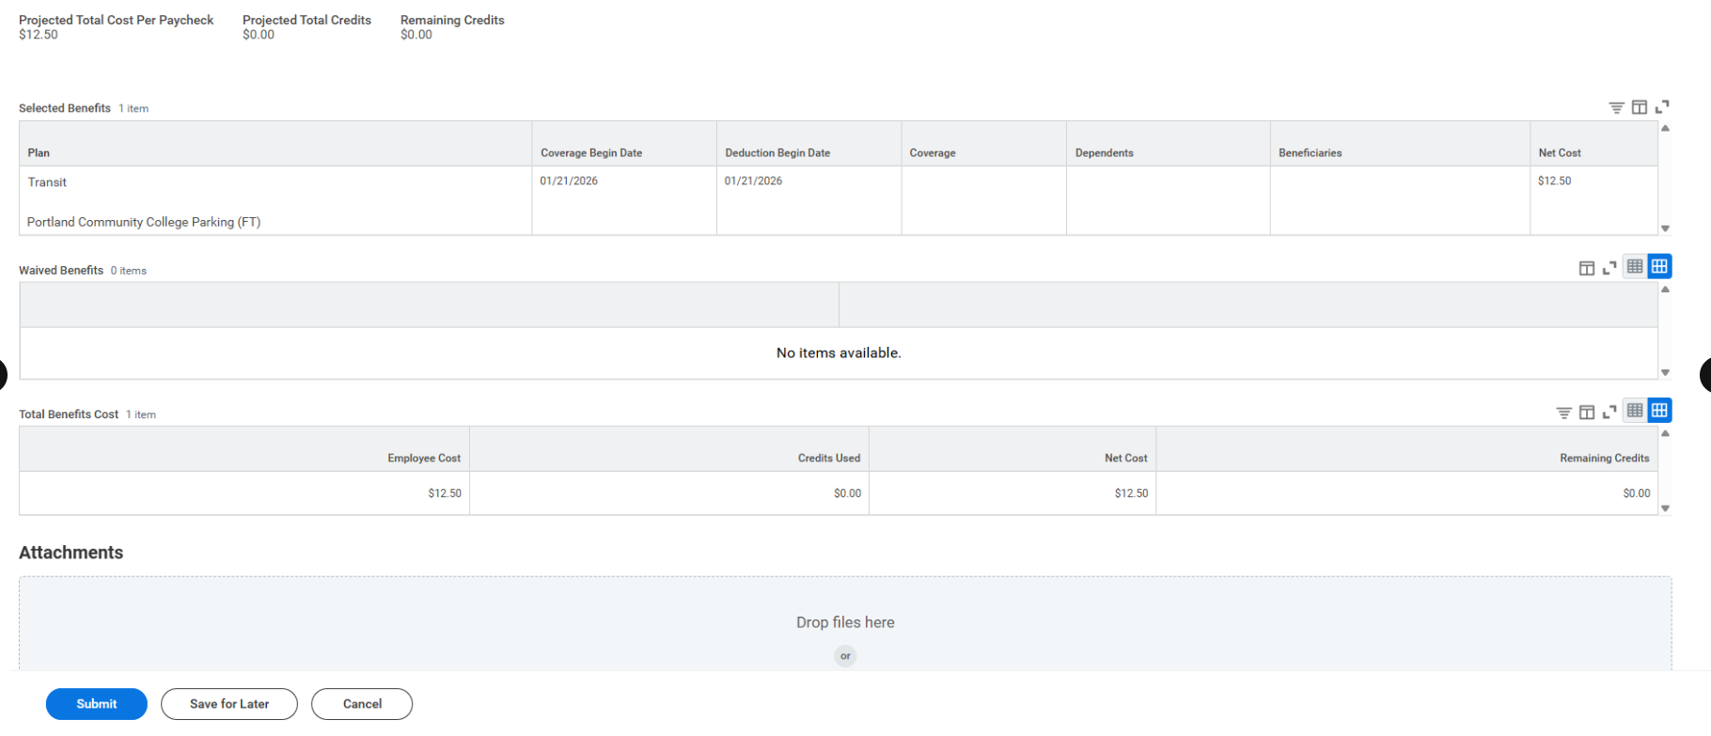
Task: Click $12.50 under Employee Cost
Action: click(x=445, y=493)
